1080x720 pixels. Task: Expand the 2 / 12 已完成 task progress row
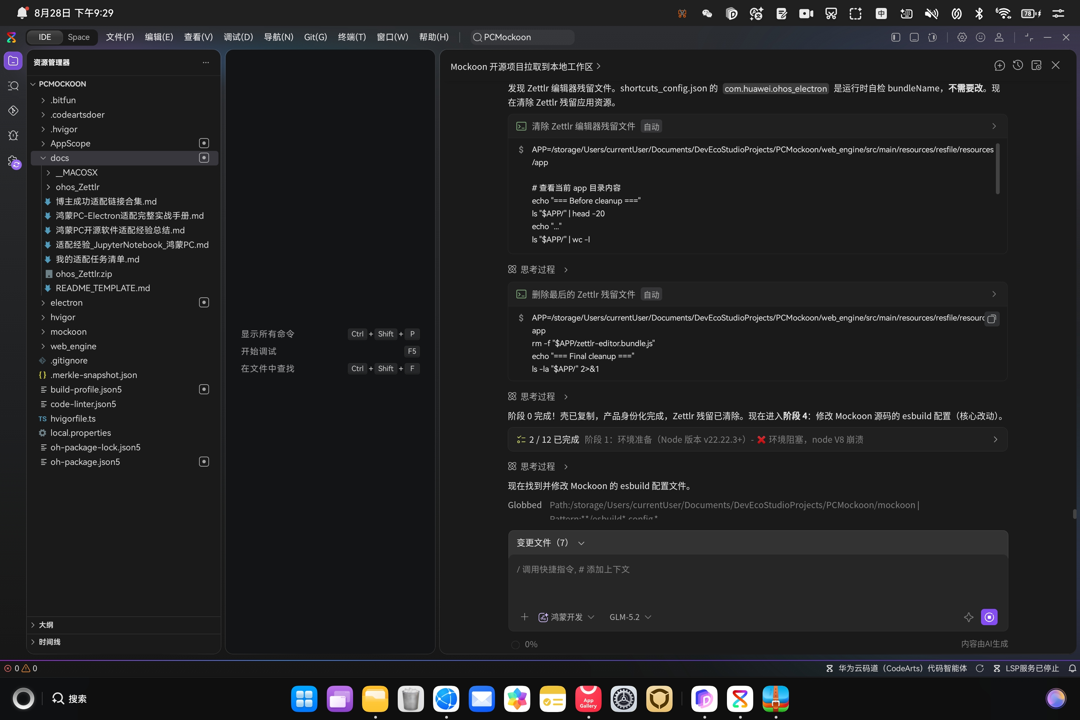(758, 439)
